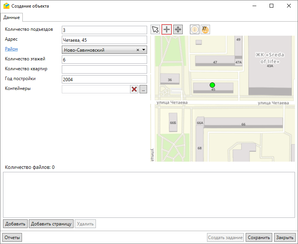Click the green marker on building 45
Image resolution: width=298 pixels, height=244 pixels.
coord(212,85)
